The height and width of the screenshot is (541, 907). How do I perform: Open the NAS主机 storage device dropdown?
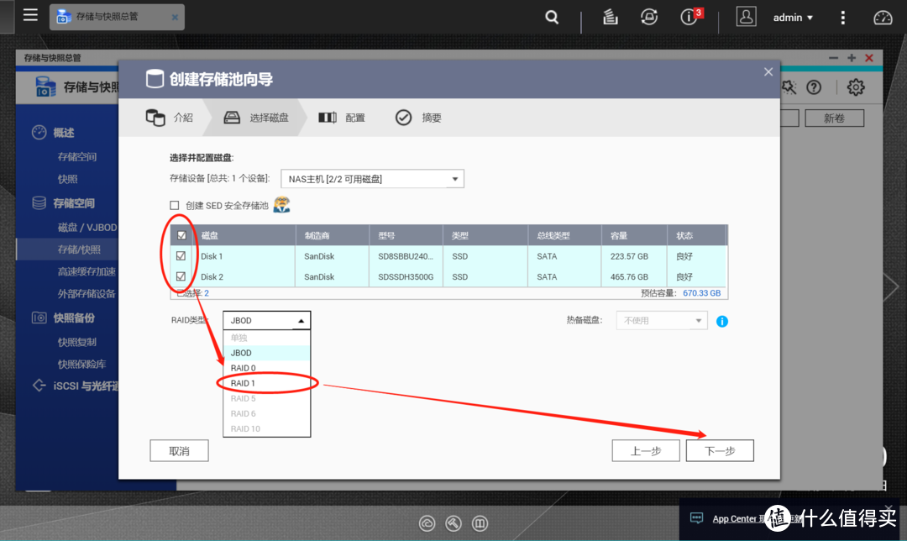(x=371, y=178)
